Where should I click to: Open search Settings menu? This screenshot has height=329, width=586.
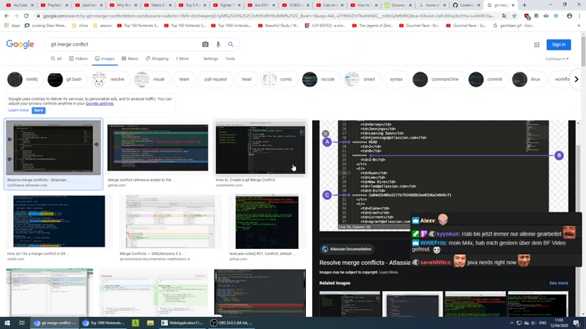(x=211, y=59)
